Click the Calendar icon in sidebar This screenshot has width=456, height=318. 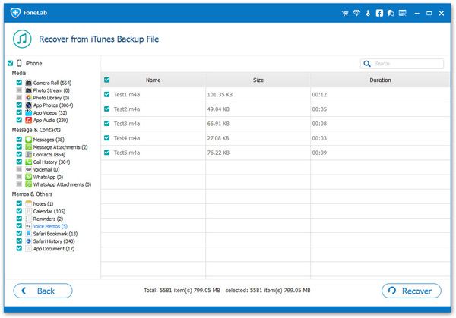pos(29,211)
